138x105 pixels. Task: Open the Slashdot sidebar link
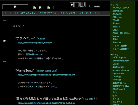point(117,42)
